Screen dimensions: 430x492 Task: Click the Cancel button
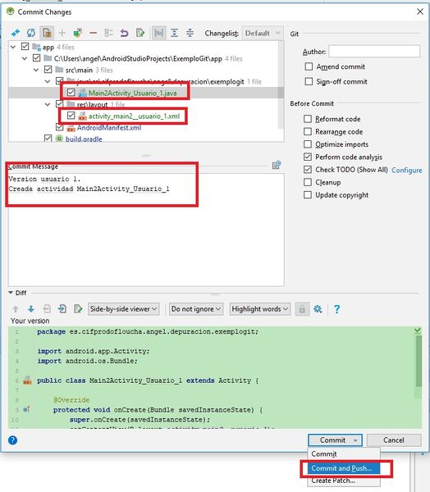click(x=394, y=440)
